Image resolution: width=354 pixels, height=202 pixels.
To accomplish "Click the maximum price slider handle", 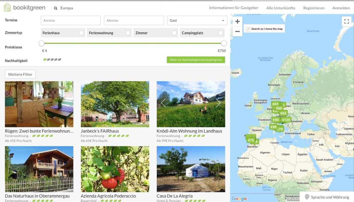I will coord(224,43).
